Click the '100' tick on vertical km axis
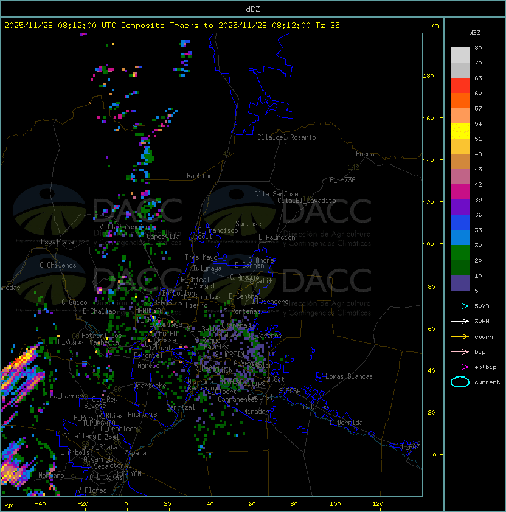The image size is (506, 512). click(428, 244)
